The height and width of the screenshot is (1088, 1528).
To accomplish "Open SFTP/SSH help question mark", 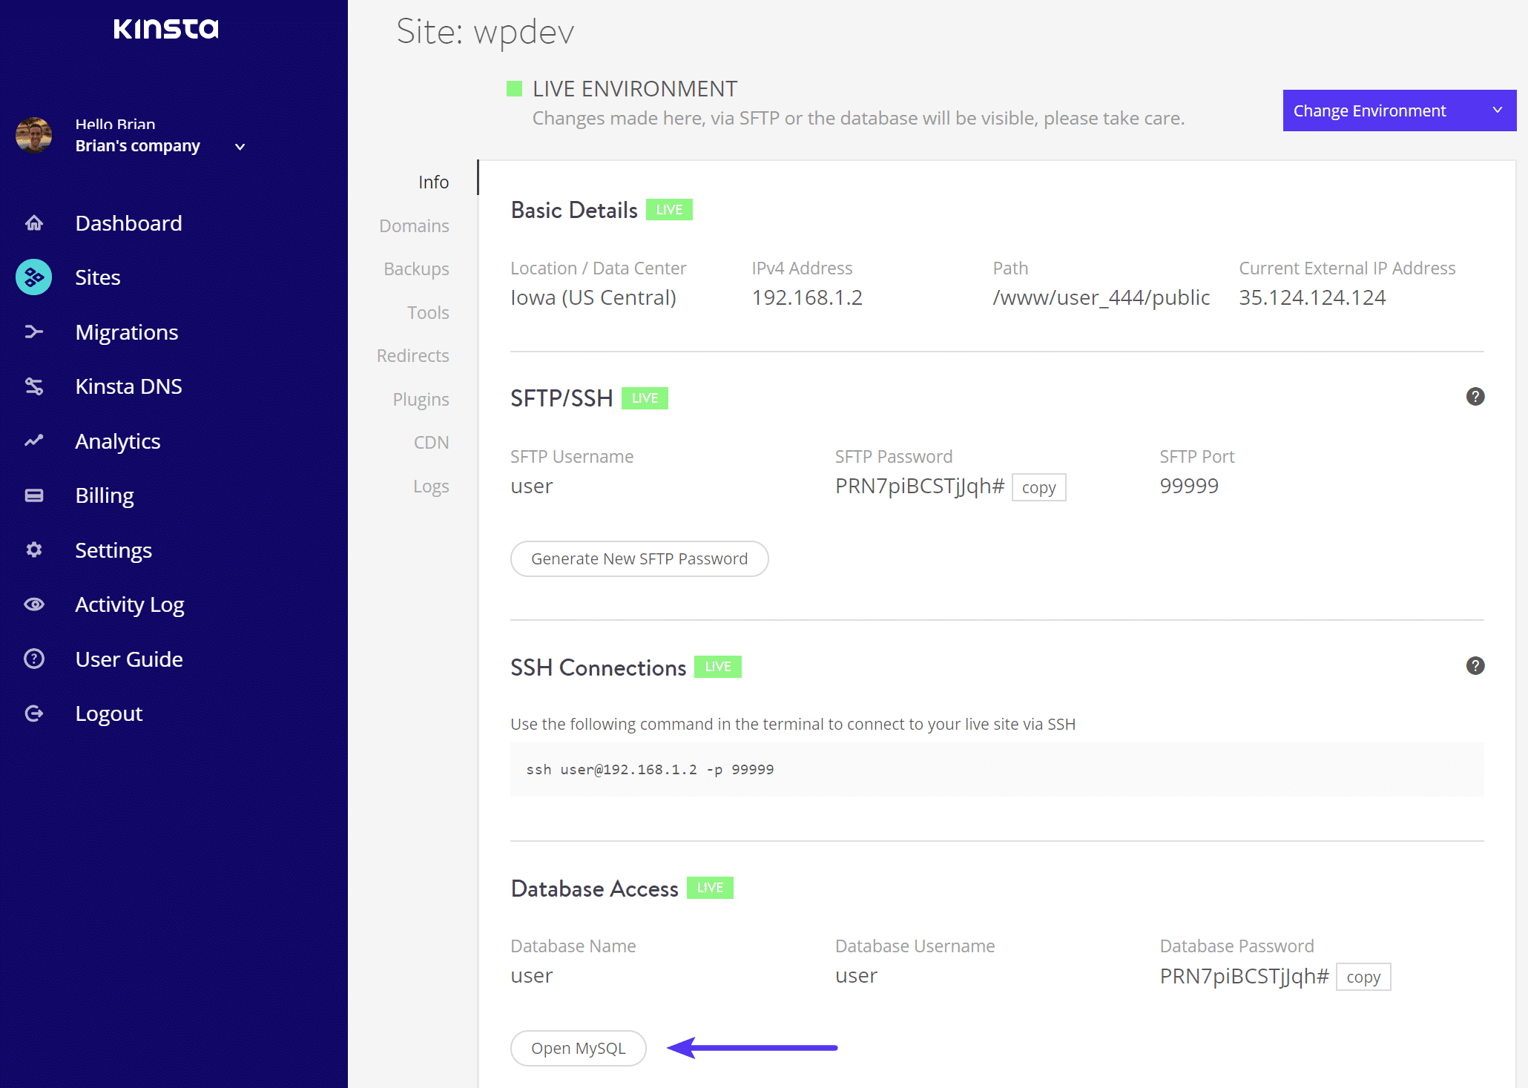I will point(1475,397).
